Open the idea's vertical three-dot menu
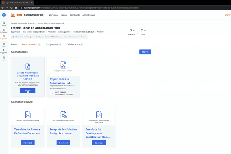Viewport: 231px width, 154px height. (151, 33)
